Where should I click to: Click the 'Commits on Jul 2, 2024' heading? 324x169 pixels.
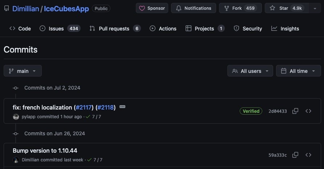point(52,88)
